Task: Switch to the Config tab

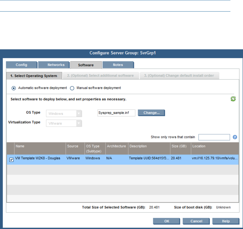Action: pos(22,65)
